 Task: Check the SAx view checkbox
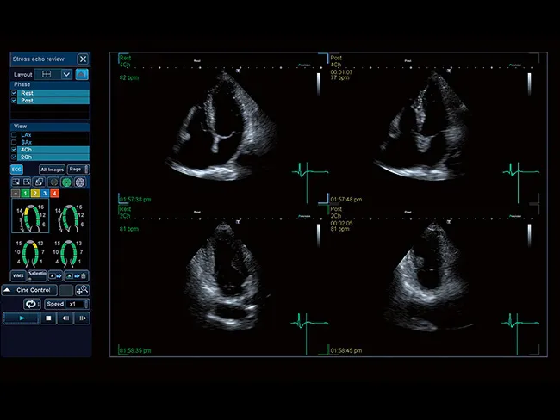(14, 143)
